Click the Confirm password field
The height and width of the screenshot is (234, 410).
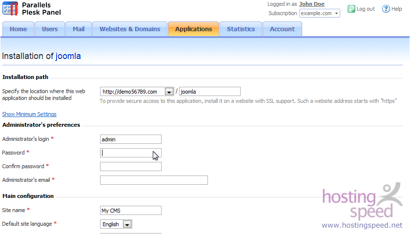click(x=131, y=167)
